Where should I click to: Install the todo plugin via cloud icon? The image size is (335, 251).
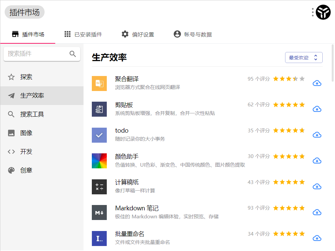coord(317,135)
